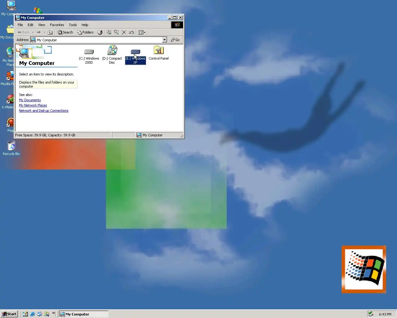Screen dimensions: 397x318
Task: Click the Back toolbar button
Action: [x=23, y=32]
